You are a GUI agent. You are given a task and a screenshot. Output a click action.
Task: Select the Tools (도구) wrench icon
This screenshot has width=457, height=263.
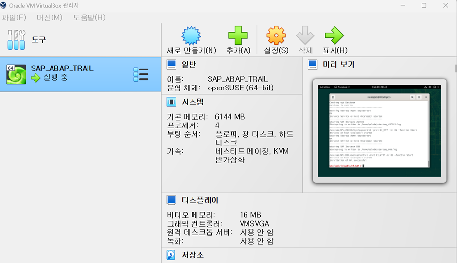[x=17, y=40]
